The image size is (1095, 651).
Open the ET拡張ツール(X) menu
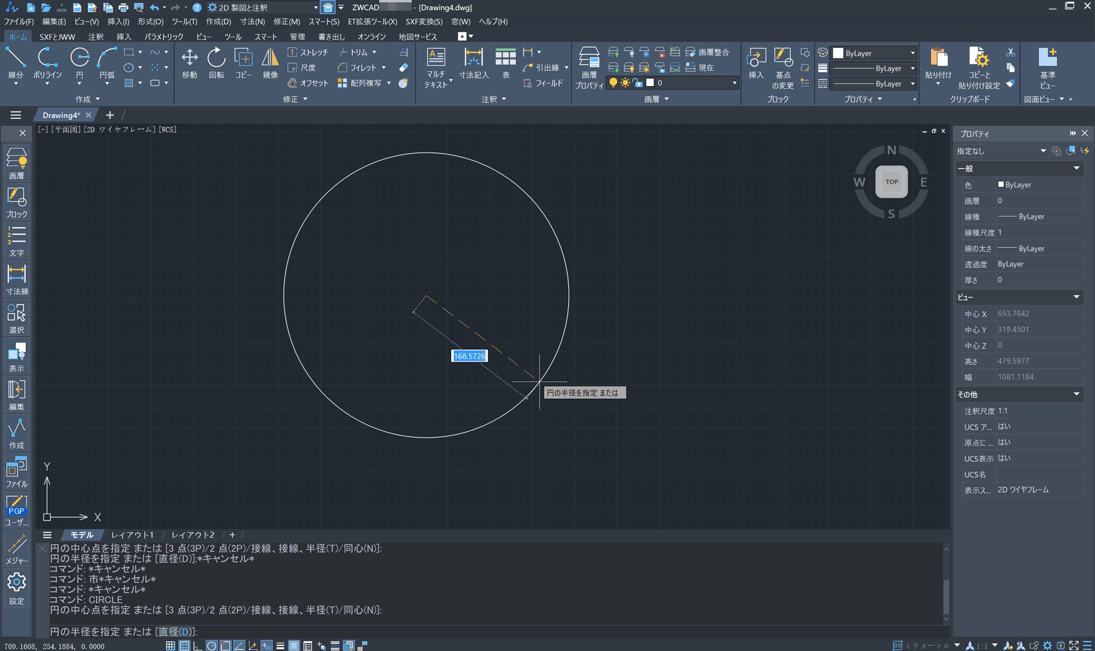click(x=372, y=21)
